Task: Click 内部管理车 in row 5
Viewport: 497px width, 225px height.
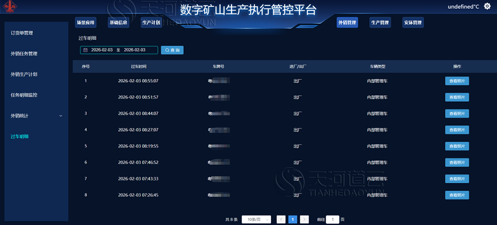Action: [x=377, y=146]
